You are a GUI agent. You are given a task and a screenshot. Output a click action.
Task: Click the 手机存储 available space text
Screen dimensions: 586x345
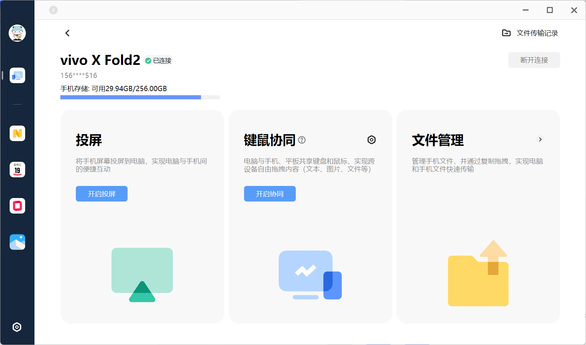pyautogui.click(x=114, y=89)
